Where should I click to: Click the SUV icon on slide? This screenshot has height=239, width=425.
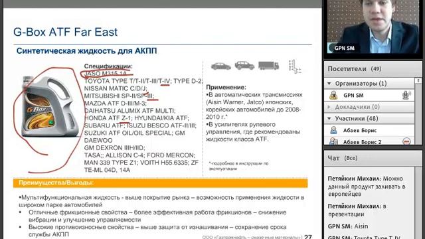click(x=244, y=65)
